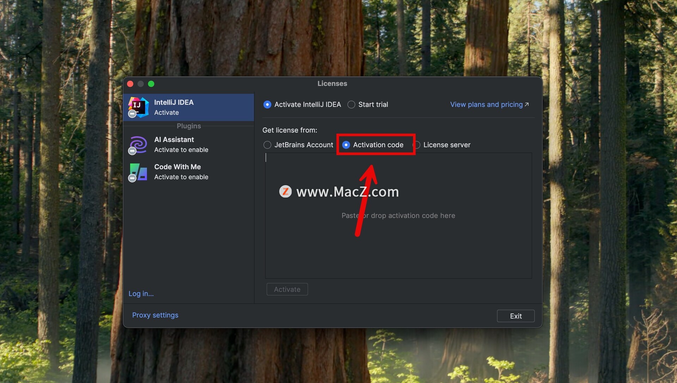Click the green zoom window button

click(x=151, y=84)
